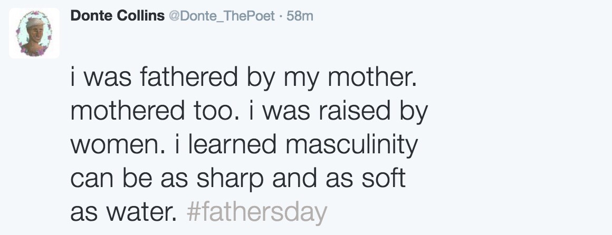Click the line 'women. i learned masculinity'

(243, 145)
